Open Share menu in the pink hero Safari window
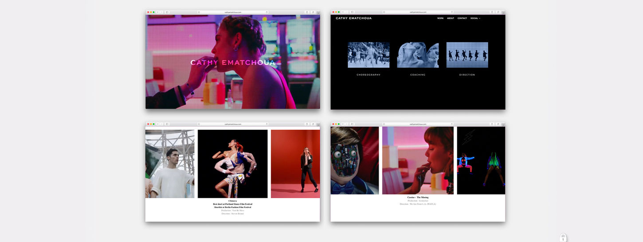Screen dimensions: 643x242 307,12
